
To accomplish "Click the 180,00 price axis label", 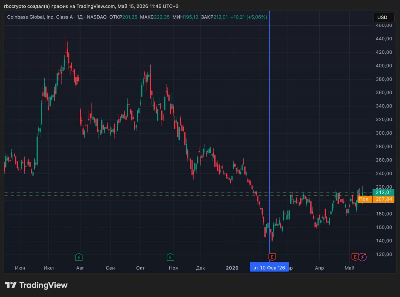I will point(384,214).
